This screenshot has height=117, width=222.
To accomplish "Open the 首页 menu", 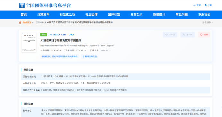I will click(x=24, y=14).
